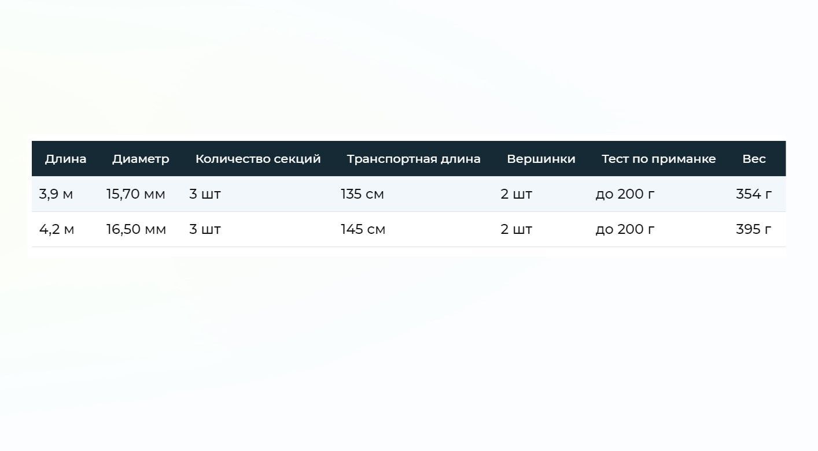
Task: Select the 135 см transport length cell
Action: coord(362,194)
